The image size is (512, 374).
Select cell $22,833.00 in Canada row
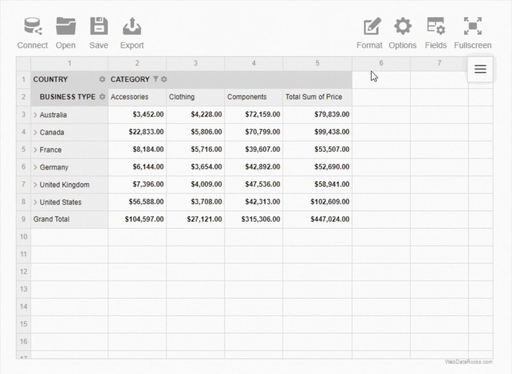click(137, 132)
